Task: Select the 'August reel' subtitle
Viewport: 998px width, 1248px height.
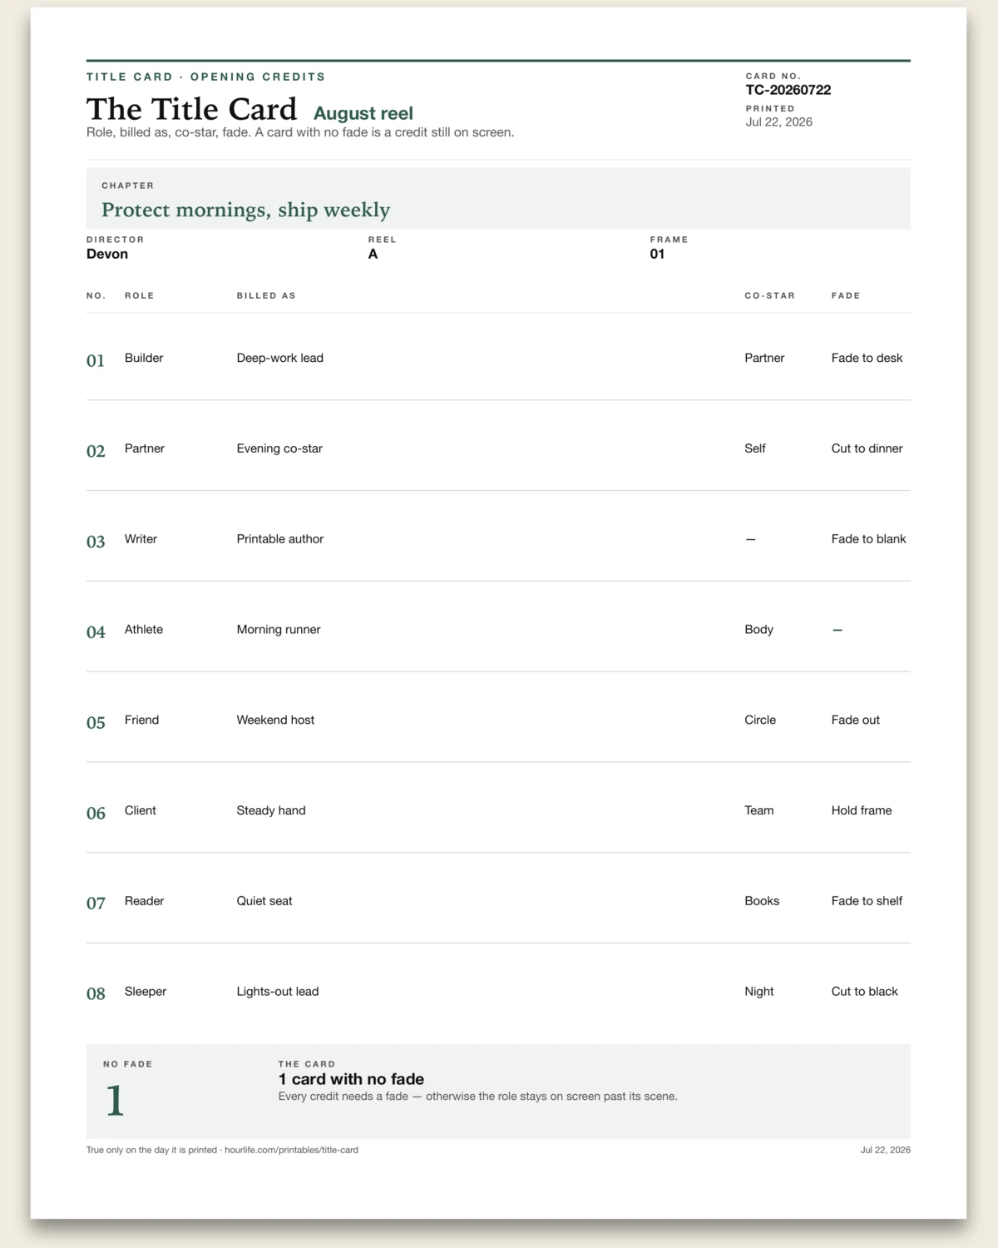Action: coord(363,113)
